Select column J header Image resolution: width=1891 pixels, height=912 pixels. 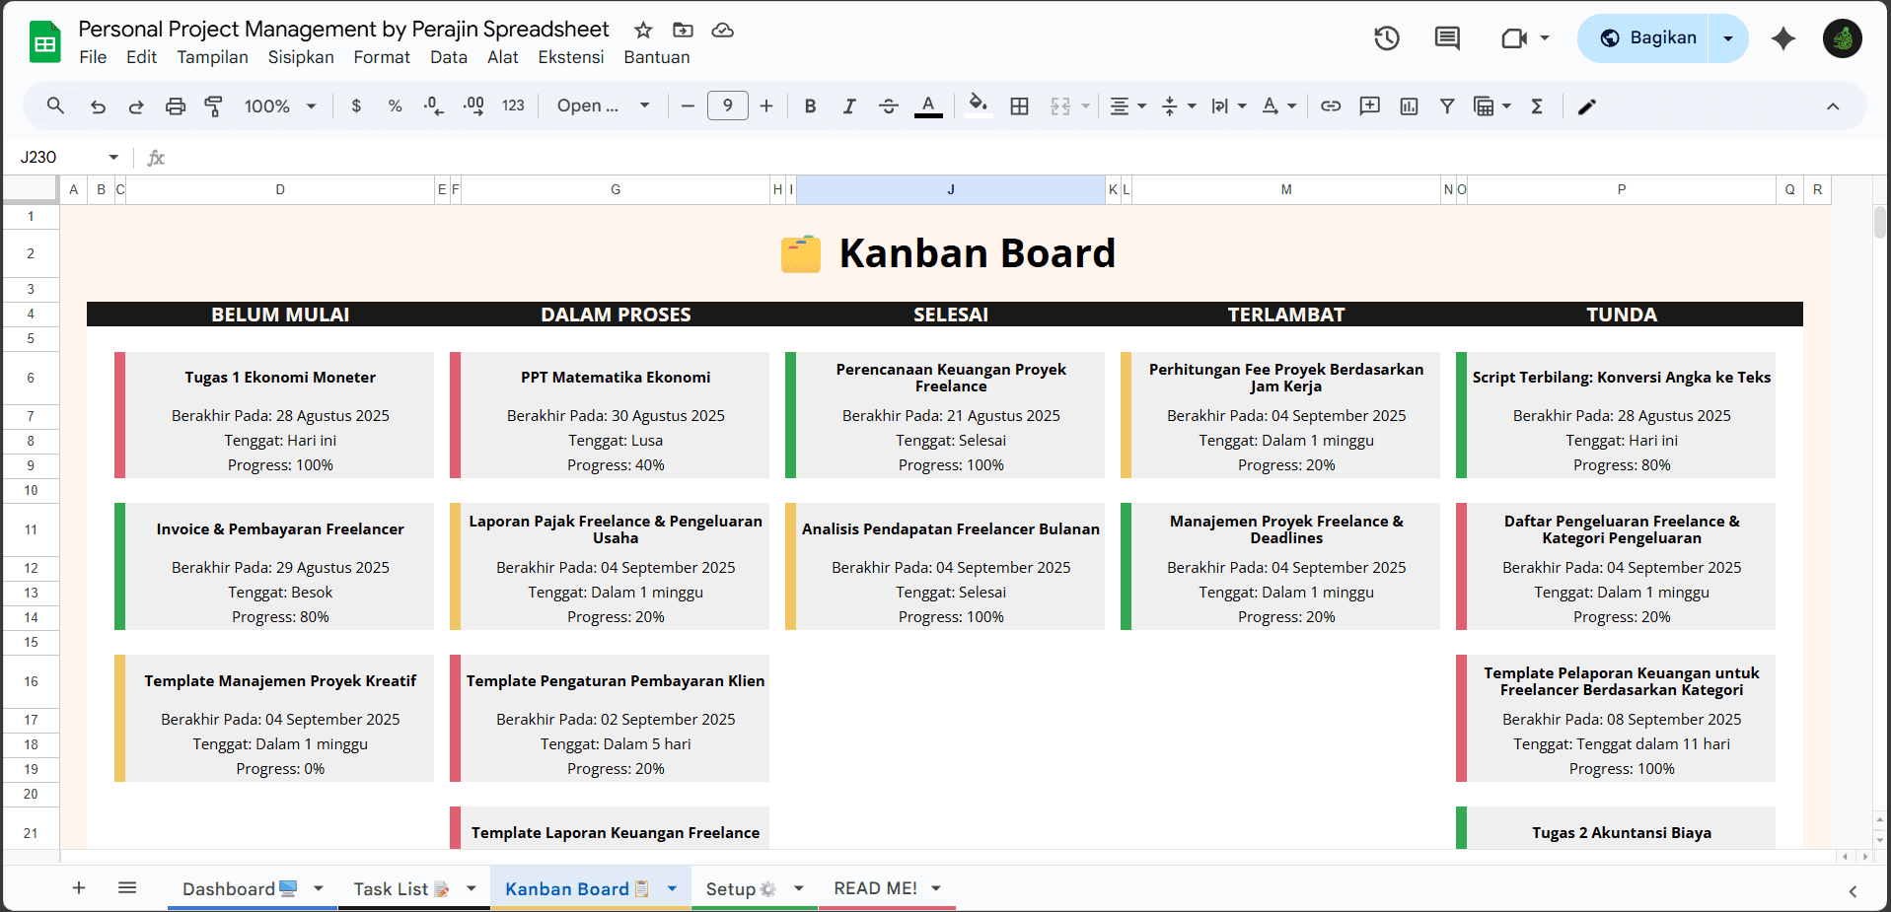point(951,189)
